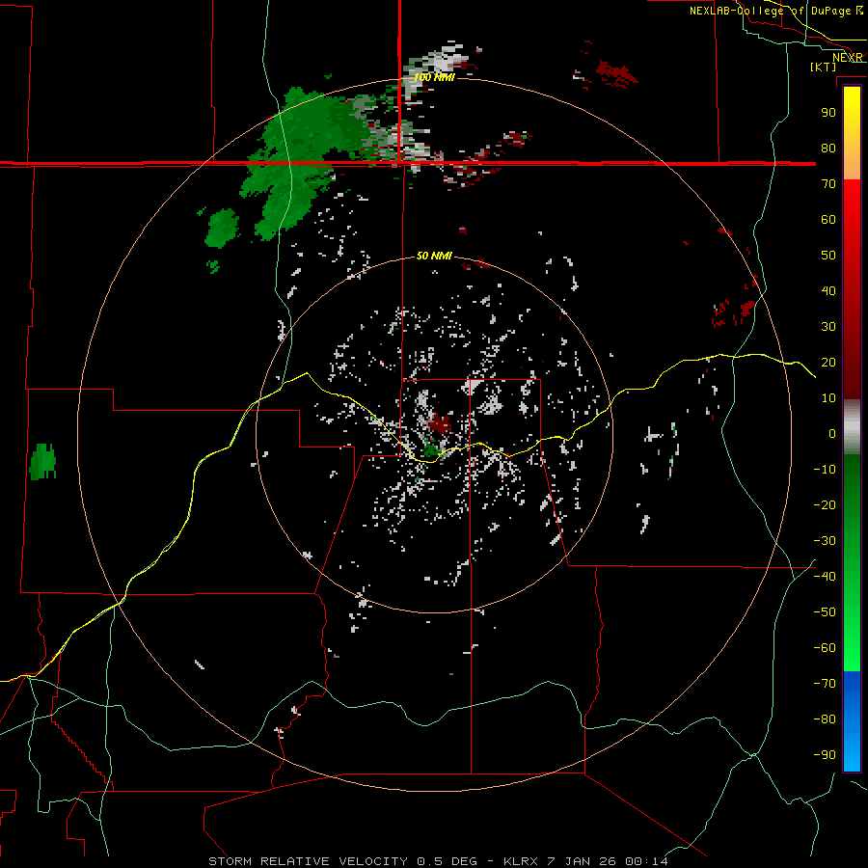Click the positive "80" scale label
Viewport: 868px width, 868px height.
point(828,148)
